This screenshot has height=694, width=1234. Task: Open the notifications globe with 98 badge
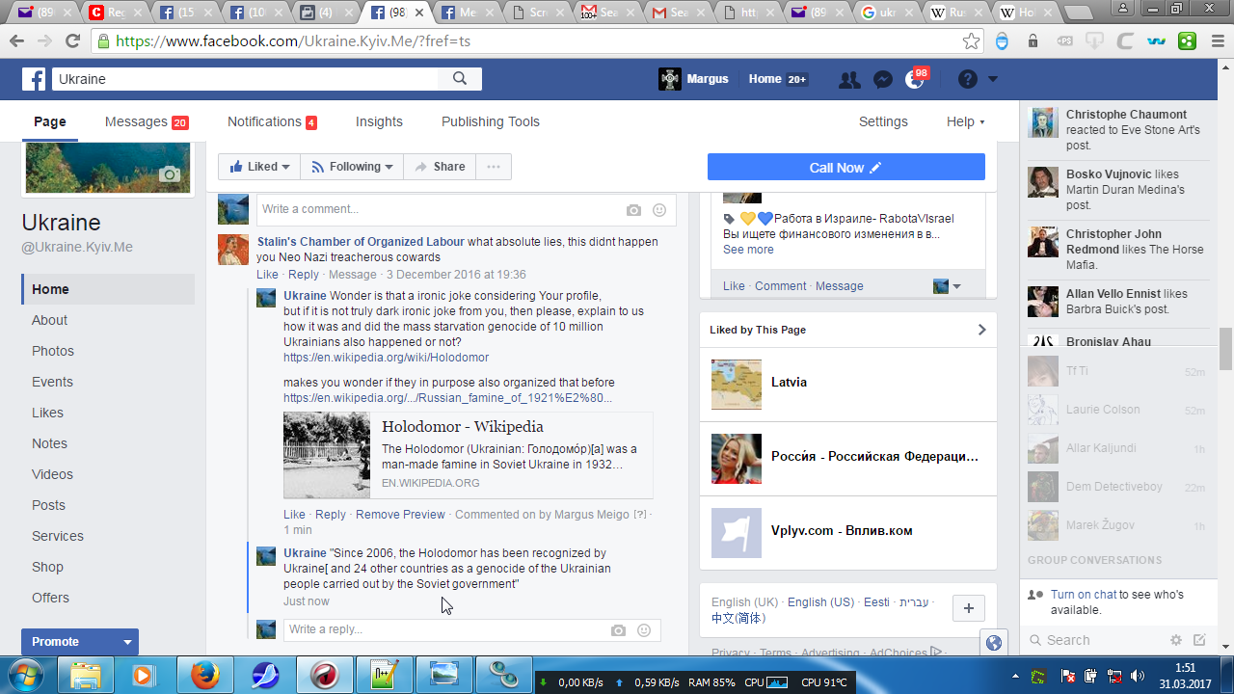pos(915,79)
